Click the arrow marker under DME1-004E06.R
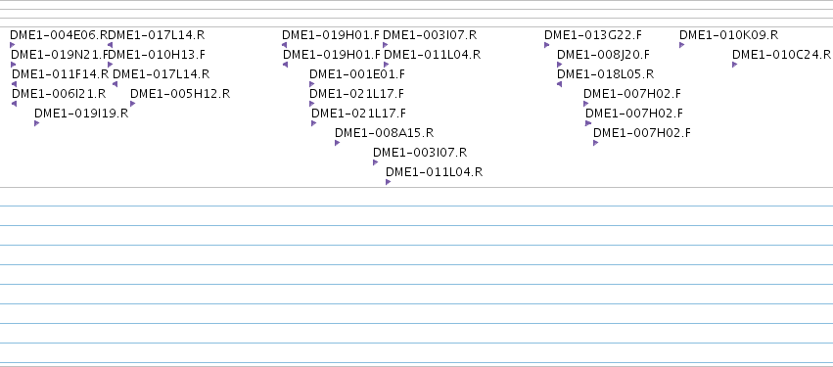 coord(12,45)
